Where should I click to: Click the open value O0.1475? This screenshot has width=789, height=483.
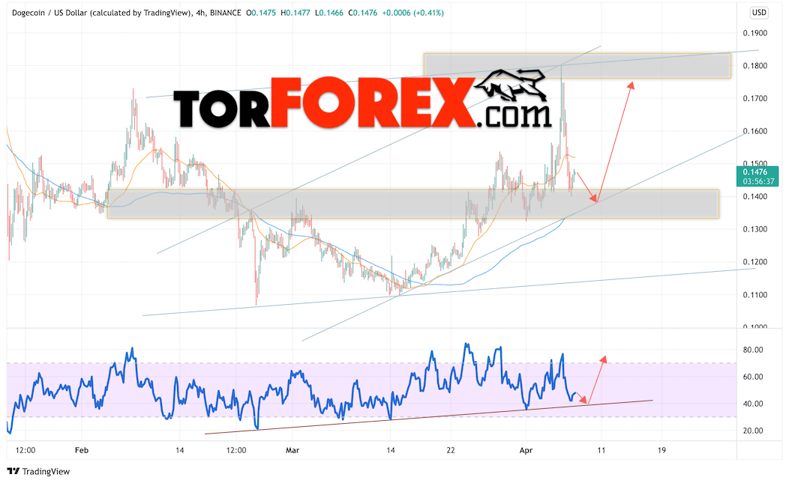coord(261,13)
